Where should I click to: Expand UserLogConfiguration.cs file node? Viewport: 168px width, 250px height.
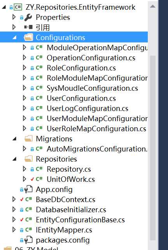24,108
